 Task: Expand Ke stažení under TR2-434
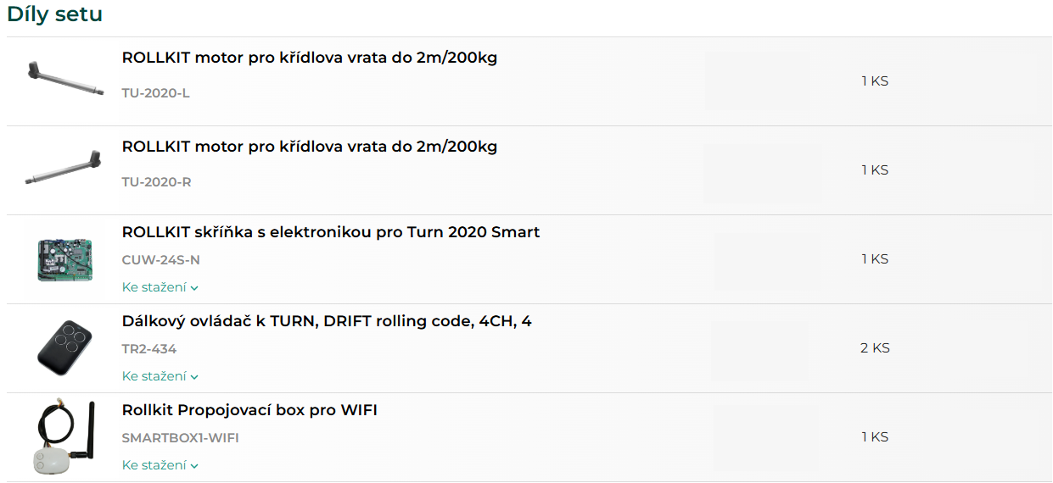(160, 376)
